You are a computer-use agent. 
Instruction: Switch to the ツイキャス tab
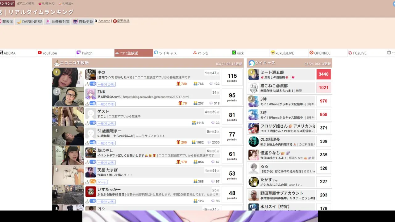(173, 53)
